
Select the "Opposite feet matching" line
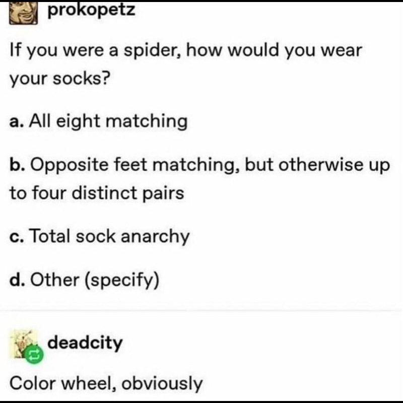click(x=199, y=165)
